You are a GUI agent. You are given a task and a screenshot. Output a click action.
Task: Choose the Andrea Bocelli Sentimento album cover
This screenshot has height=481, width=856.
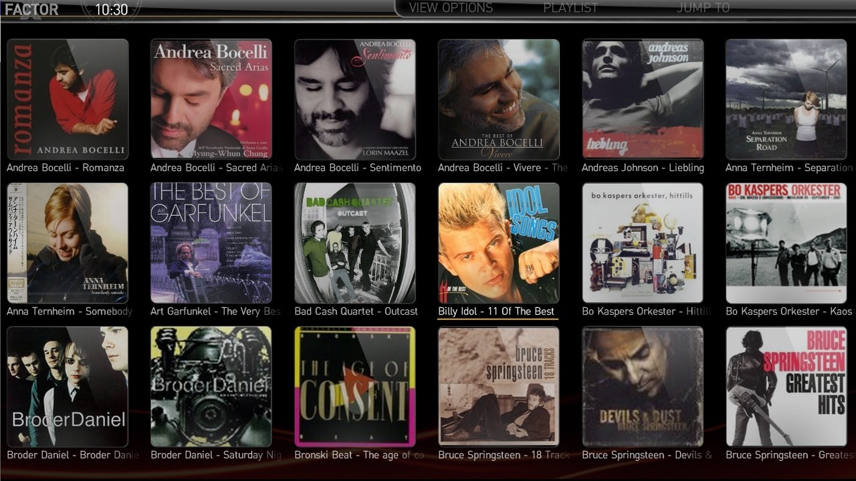coord(355,99)
